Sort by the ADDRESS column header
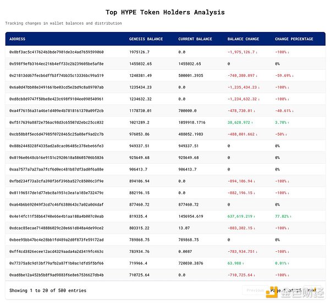The height and width of the screenshot is (304, 330). click(18, 39)
